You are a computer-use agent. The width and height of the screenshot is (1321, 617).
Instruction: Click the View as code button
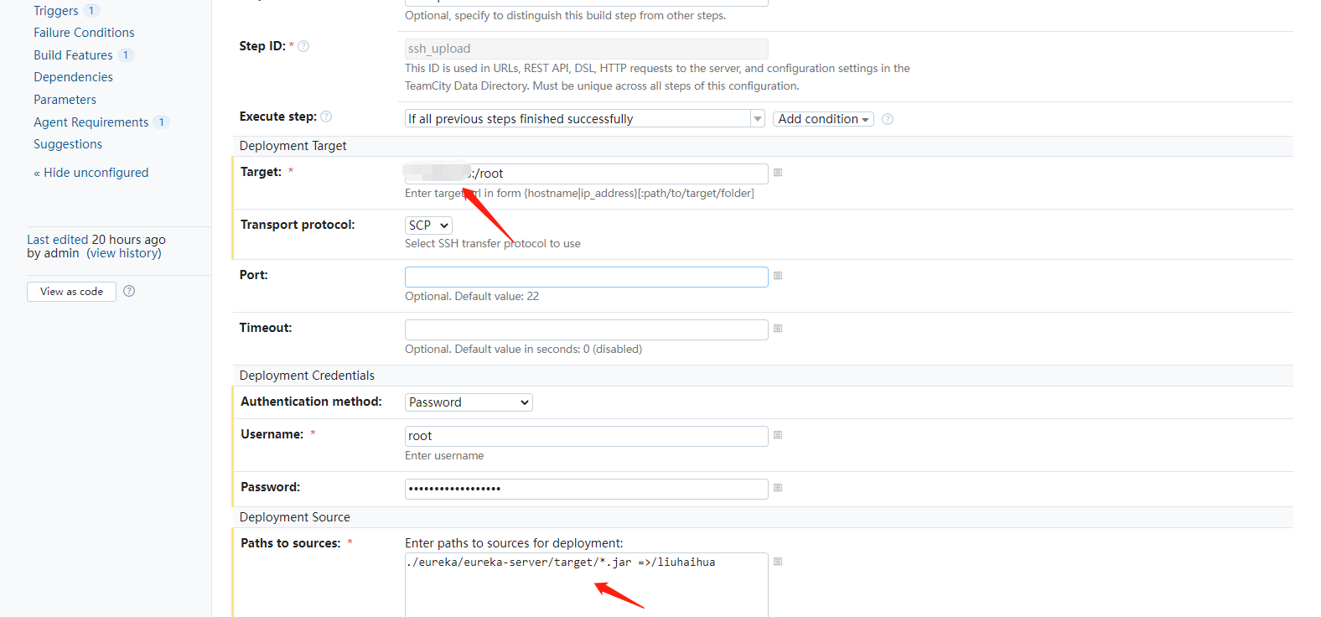71,292
